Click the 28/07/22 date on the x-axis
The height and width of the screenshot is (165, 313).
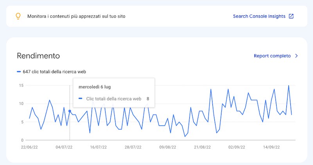tap(133, 147)
